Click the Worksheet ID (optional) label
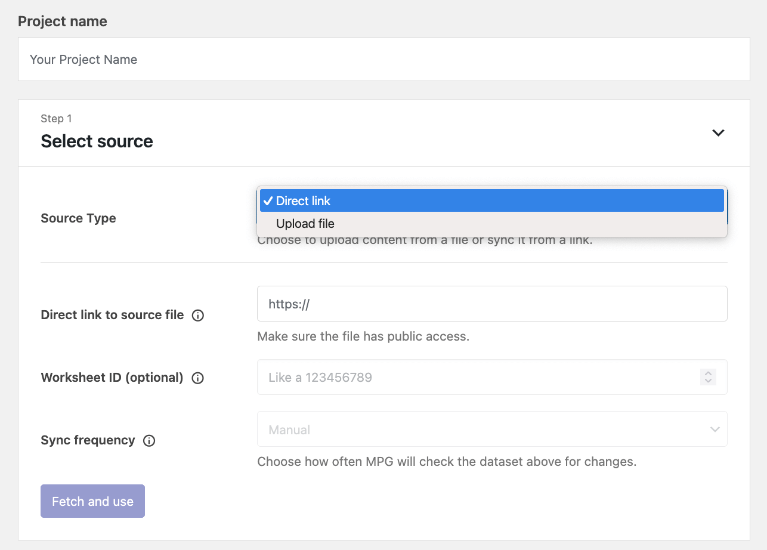The image size is (767, 550). [112, 378]
